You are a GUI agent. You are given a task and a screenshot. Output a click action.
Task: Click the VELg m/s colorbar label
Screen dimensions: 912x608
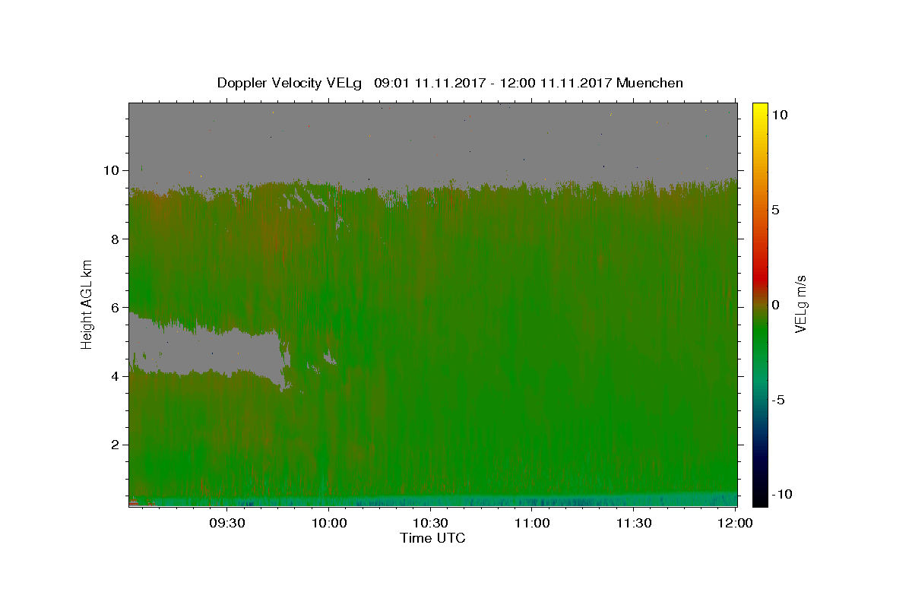click(x=800, y=304)
